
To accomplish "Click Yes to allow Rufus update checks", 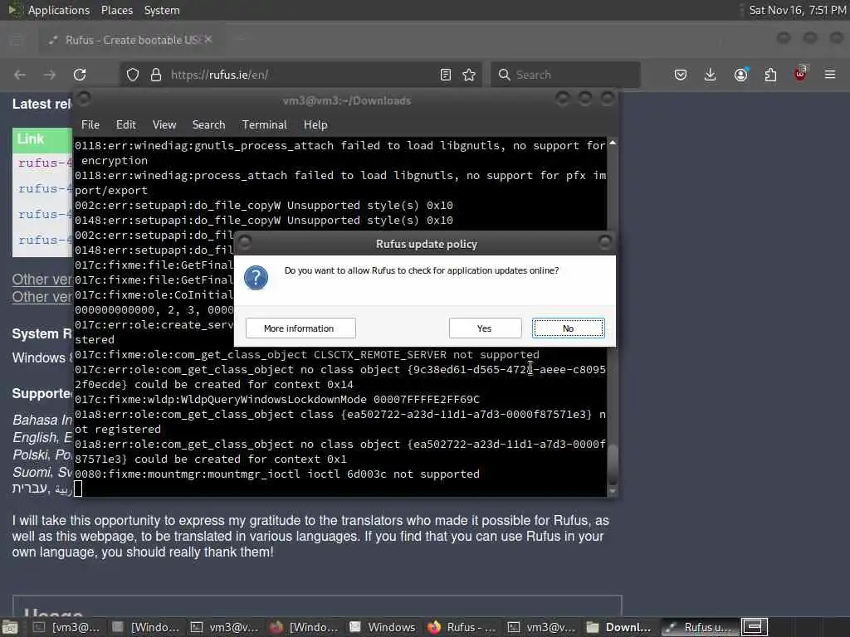I will (x=485, y=328).
